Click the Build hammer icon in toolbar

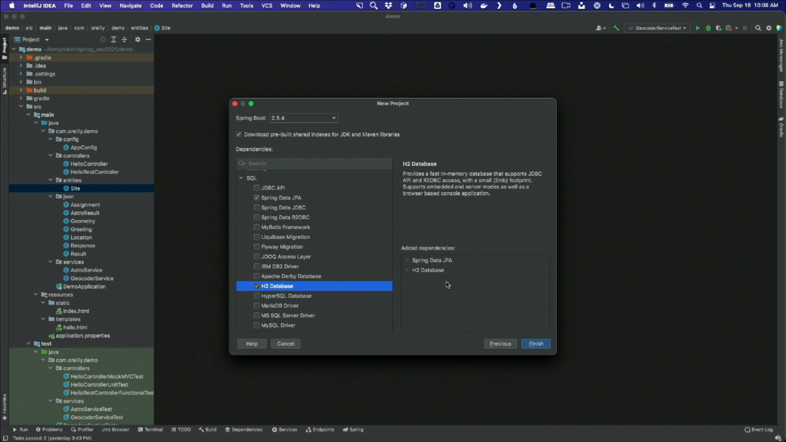click(x=616, y=28)
